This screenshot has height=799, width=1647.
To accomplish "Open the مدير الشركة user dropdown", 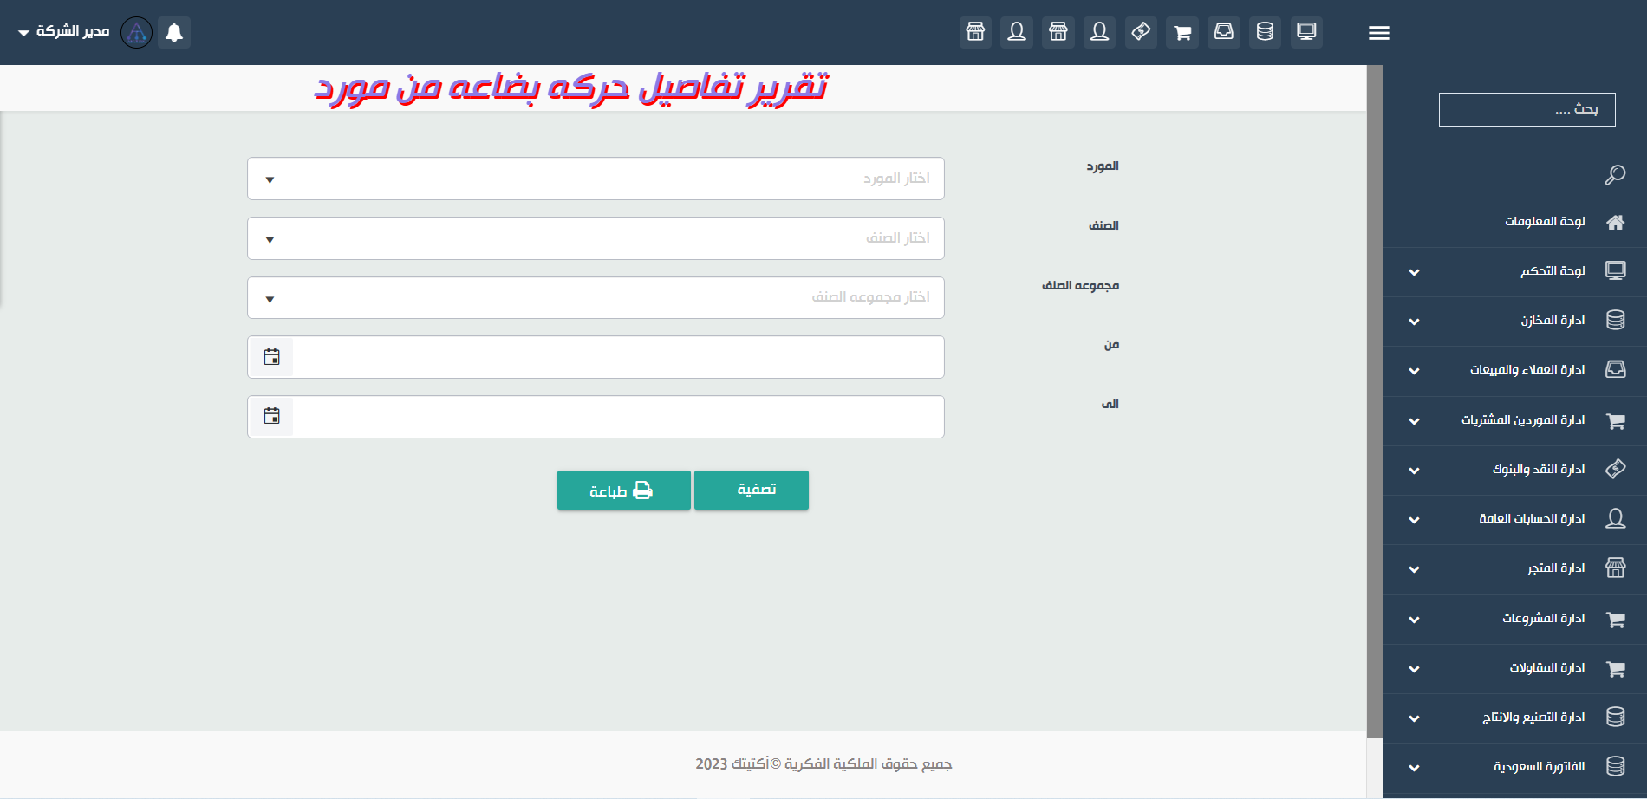I will [x=63, y=32].
